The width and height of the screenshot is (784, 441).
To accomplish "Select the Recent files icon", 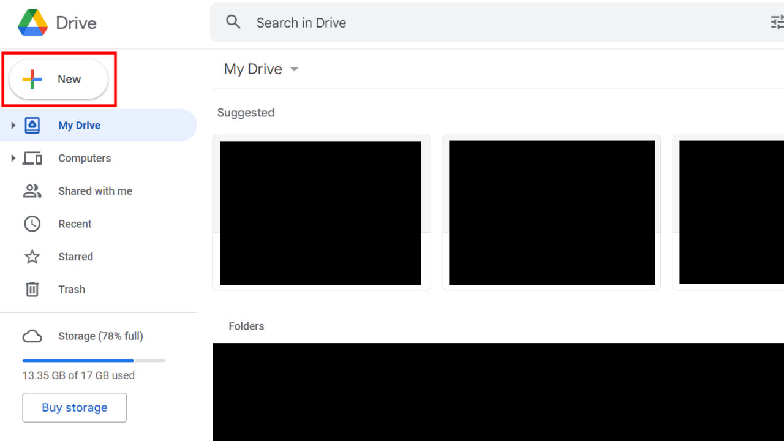I will tap(32, 224).
